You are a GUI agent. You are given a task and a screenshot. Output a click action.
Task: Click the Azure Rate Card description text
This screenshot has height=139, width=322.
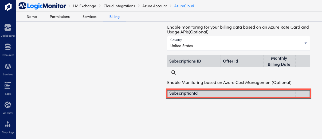238,29
